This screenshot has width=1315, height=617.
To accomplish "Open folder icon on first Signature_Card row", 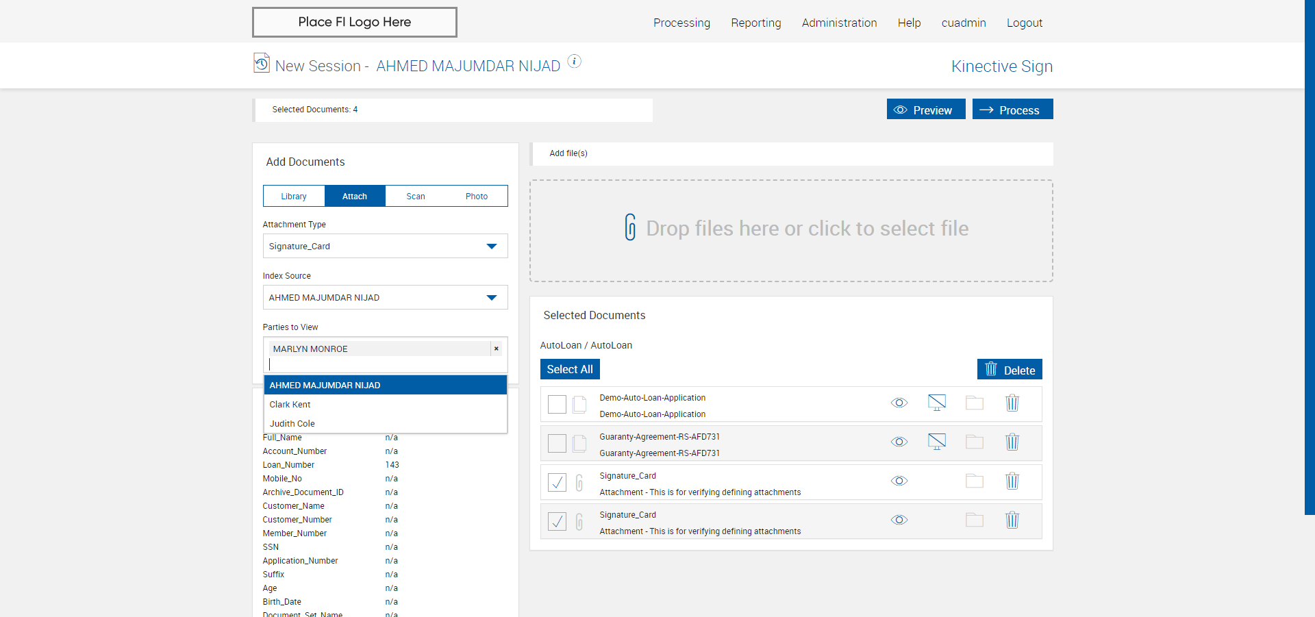I will pos(974,481).
